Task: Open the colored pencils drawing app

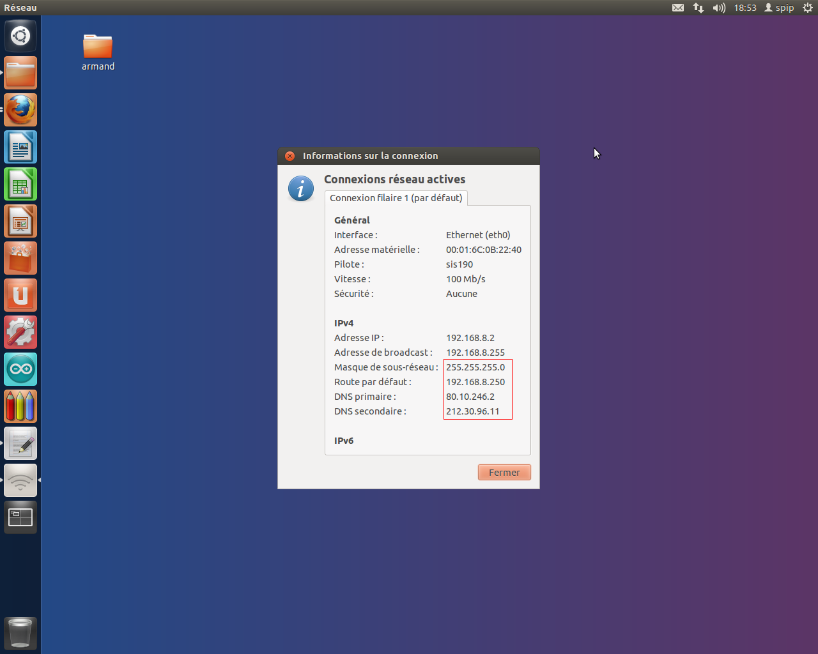Action: [20, 406]
